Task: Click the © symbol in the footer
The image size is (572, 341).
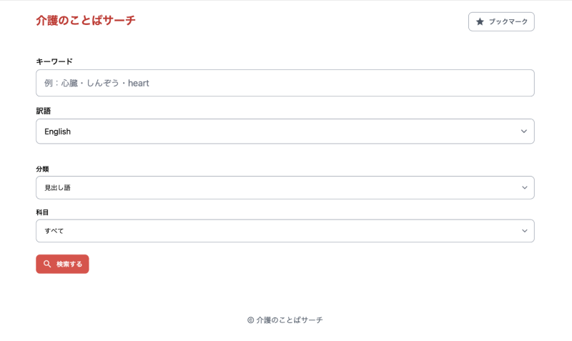Action: 250,320
